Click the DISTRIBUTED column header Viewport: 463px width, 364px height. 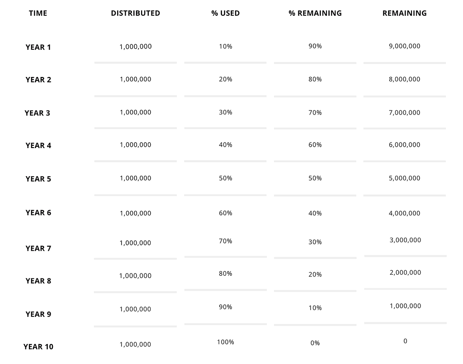coord(136,13)
